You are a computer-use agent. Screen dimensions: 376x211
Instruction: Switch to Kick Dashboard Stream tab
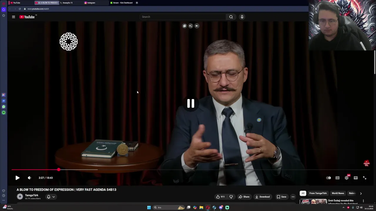(122, 3)
